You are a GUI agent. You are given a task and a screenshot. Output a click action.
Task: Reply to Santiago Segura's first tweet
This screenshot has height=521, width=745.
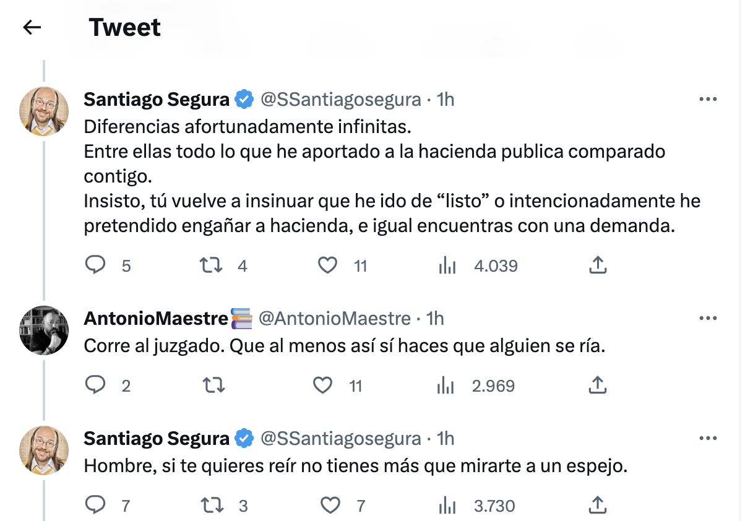(x=96, y=265)
